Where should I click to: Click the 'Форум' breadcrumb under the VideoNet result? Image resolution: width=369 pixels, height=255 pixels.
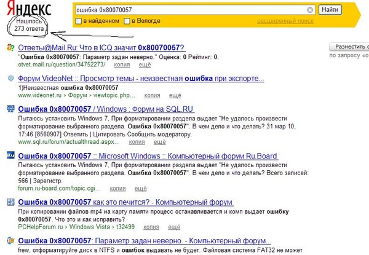[x=77, y=95]
